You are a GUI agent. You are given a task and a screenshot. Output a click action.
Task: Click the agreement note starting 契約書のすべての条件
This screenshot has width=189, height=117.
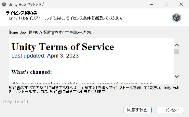pyautogui.click(x=94, y=90)
